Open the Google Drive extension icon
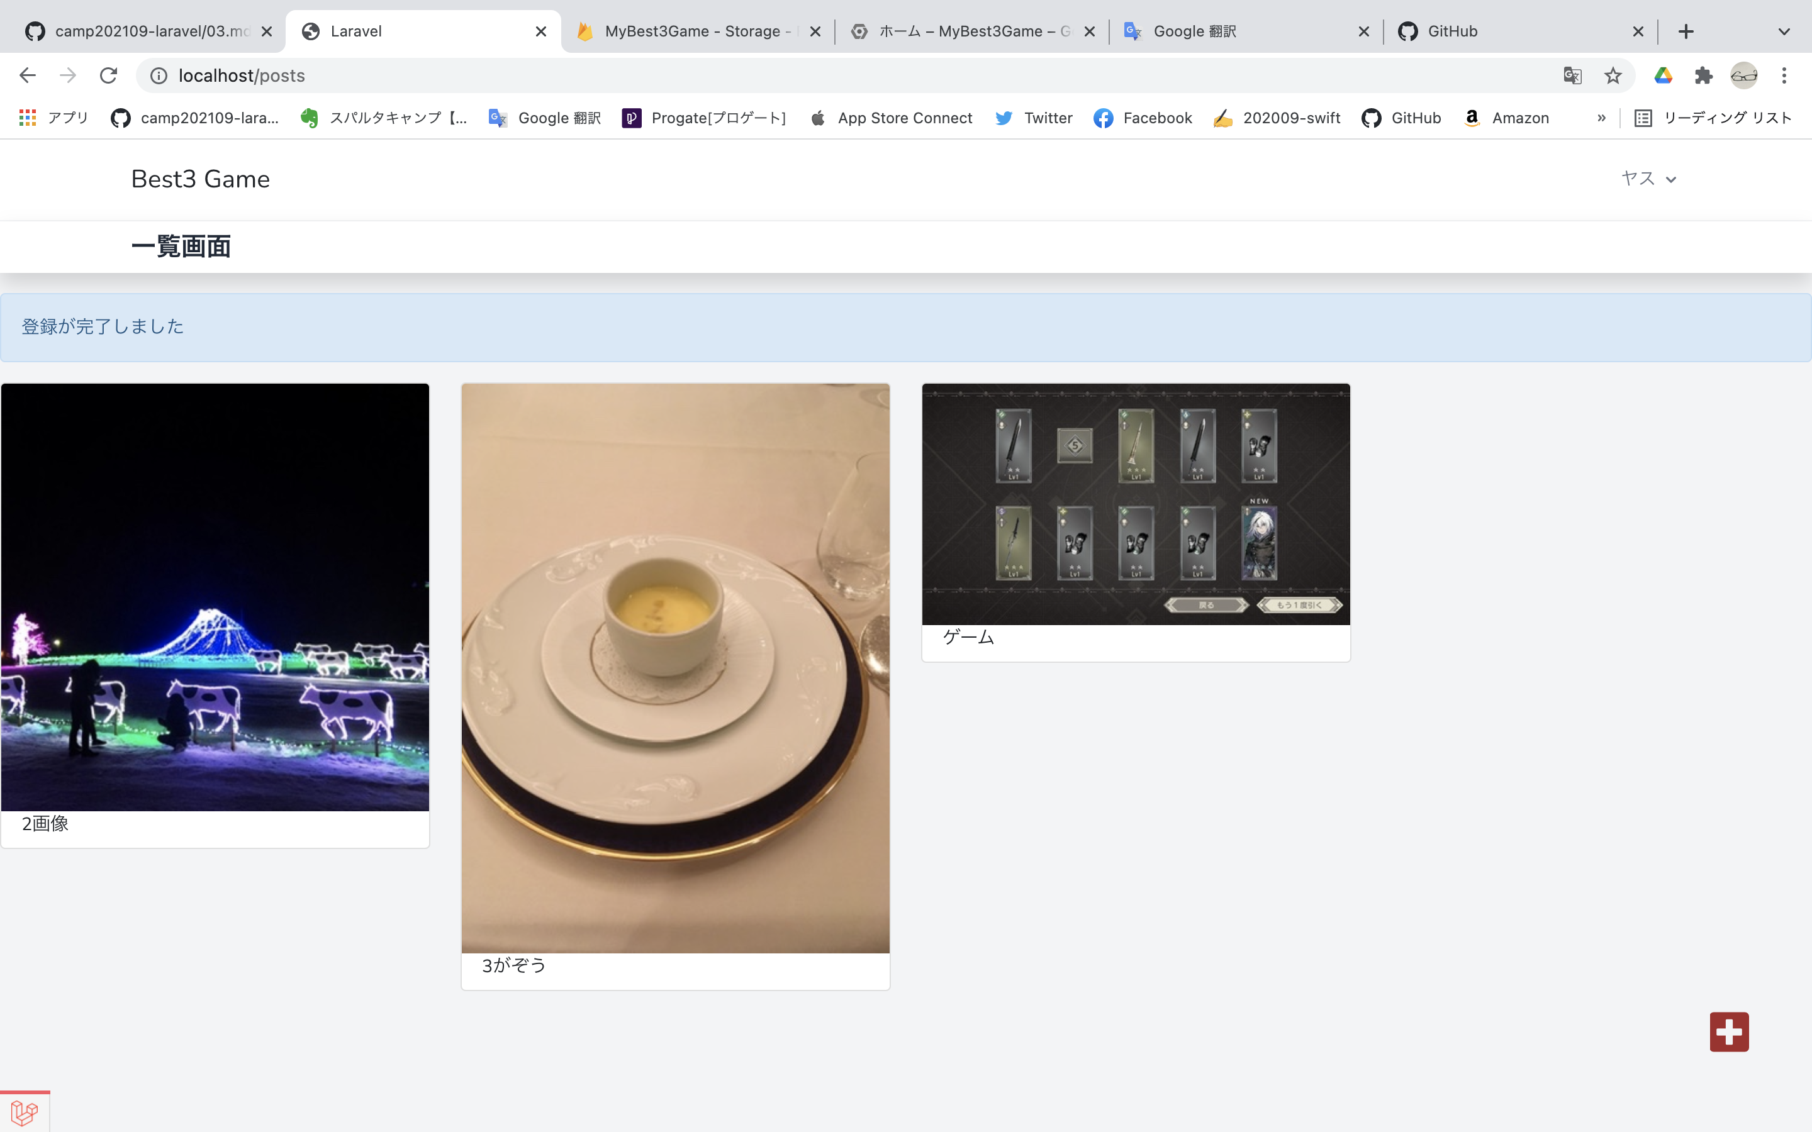 (x=1663, y=75)
